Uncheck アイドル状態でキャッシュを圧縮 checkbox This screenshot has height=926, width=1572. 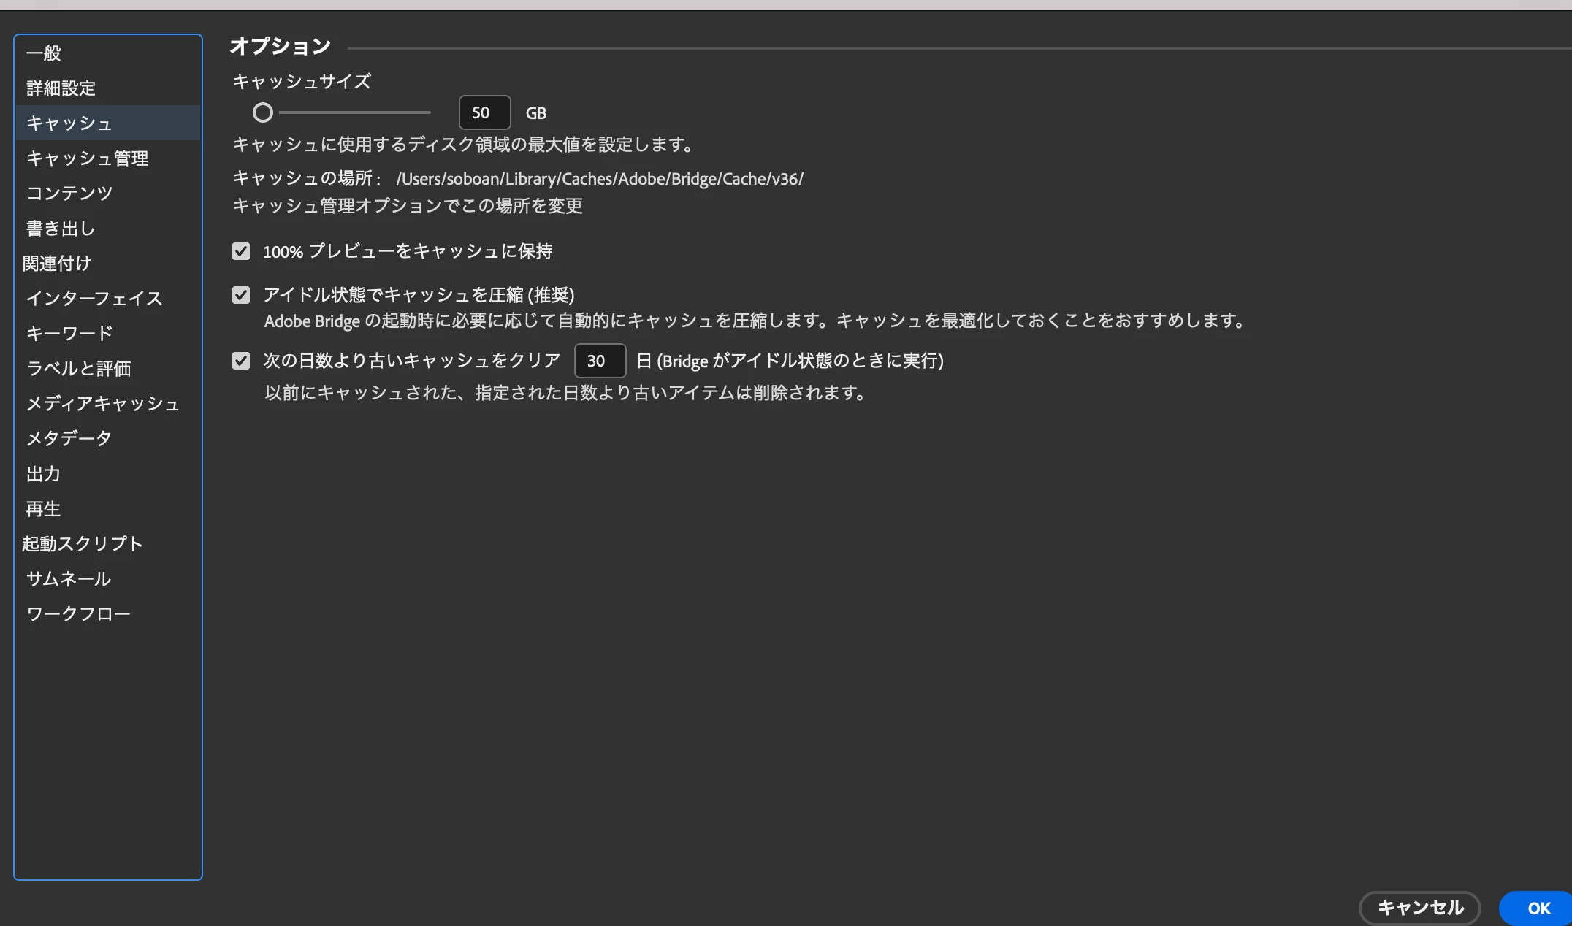pyautogui.click(x=241, y=295)
